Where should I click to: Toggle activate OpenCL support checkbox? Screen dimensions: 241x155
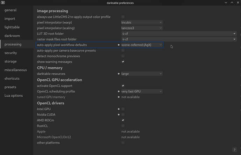(x=123, y=86)
